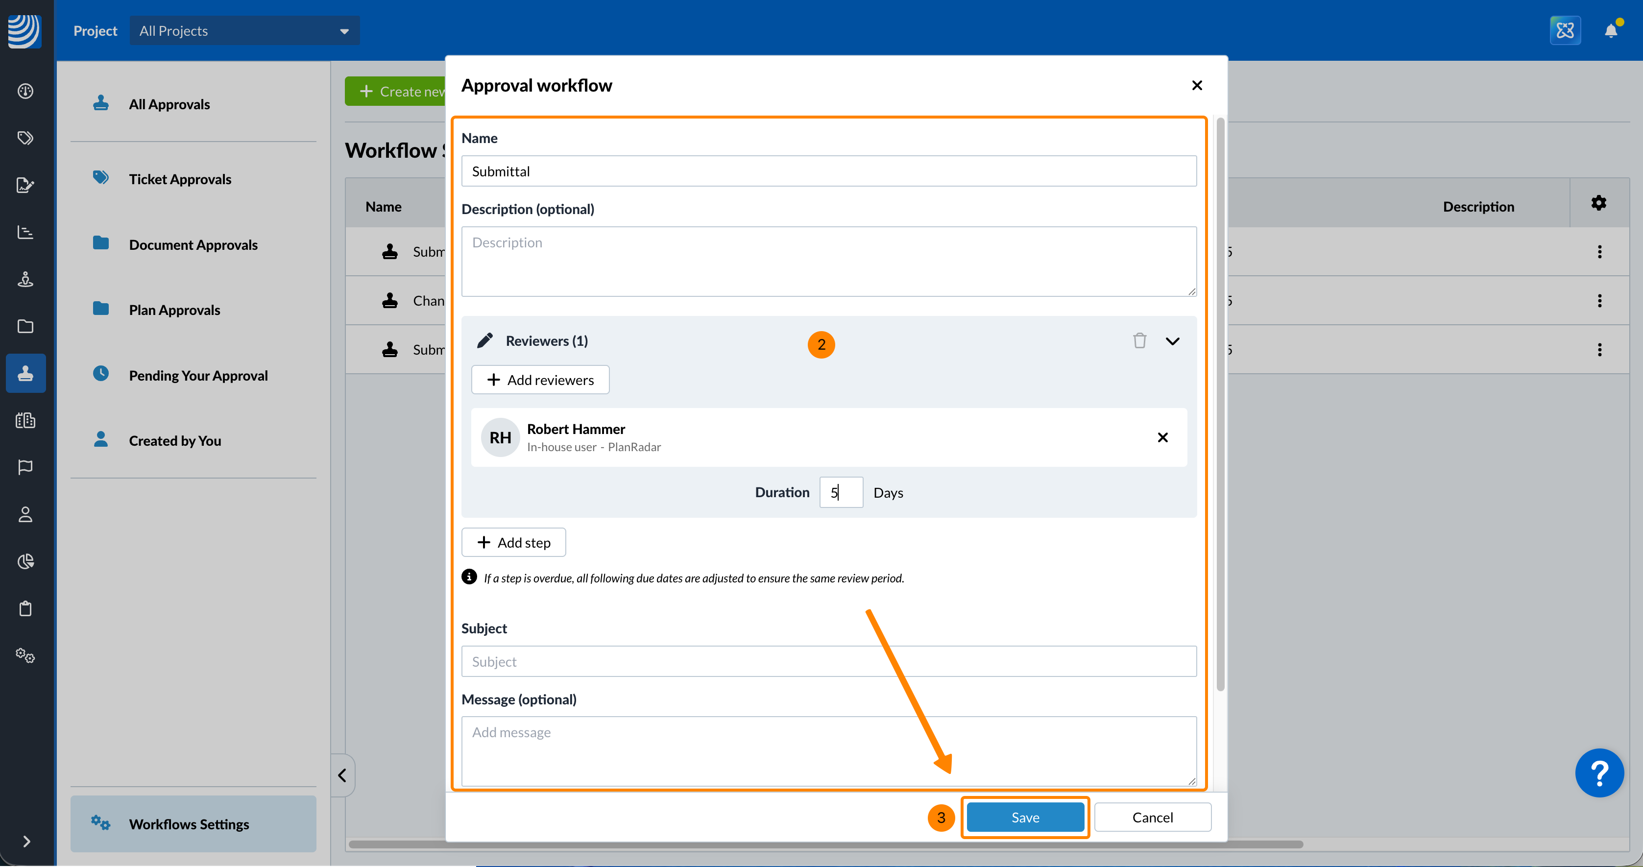Collapse the approvals side panel arrow
The width and height of the screenshot is (1643, 867).
[x=342, y=775]
